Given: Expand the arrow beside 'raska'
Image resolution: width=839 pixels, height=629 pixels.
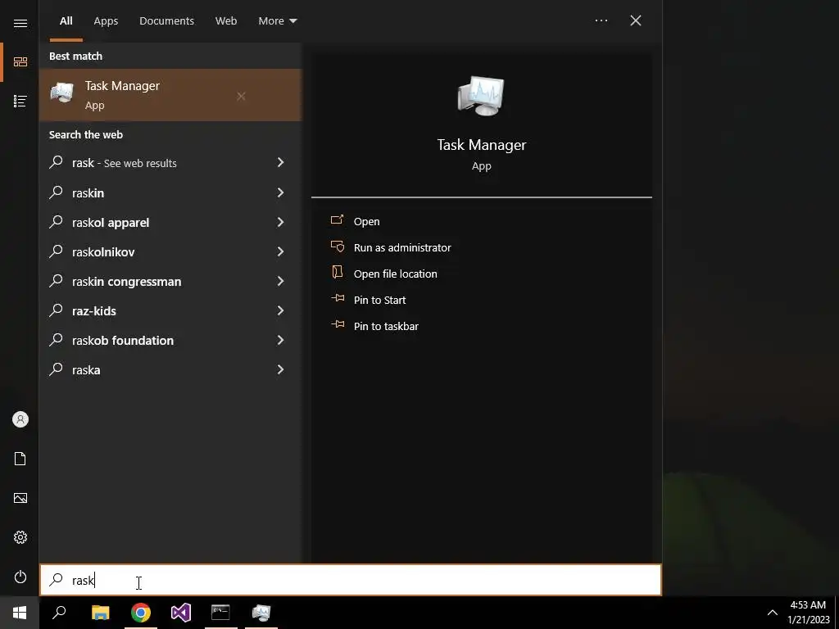Looking at the screenshot, I should (280, 369).
